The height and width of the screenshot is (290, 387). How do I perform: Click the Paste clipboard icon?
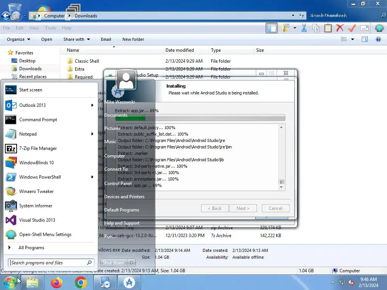[x=328, y=28]
